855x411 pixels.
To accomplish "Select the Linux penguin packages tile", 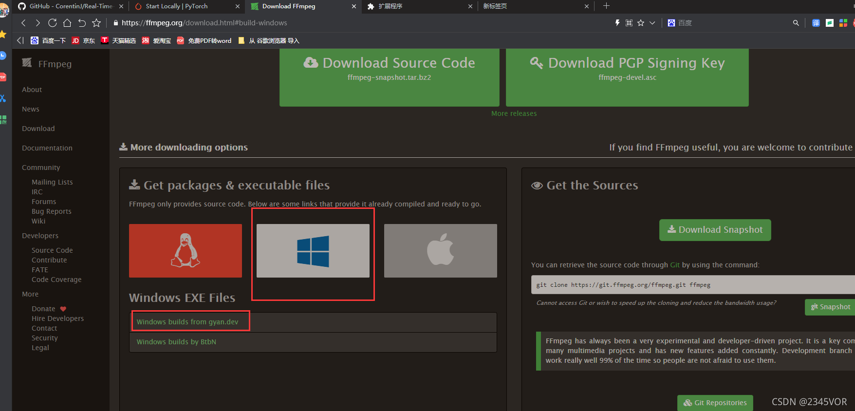I will [x=186, y=251].
